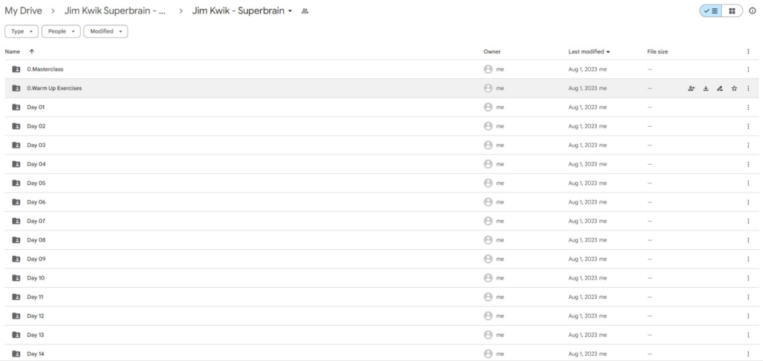The height and width of the screenshot is (361, 763).
Task: Open the People filter dropdown
Action: click(61, 31)
